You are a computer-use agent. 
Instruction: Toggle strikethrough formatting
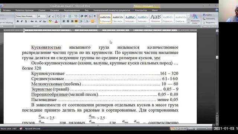[32, 22]
